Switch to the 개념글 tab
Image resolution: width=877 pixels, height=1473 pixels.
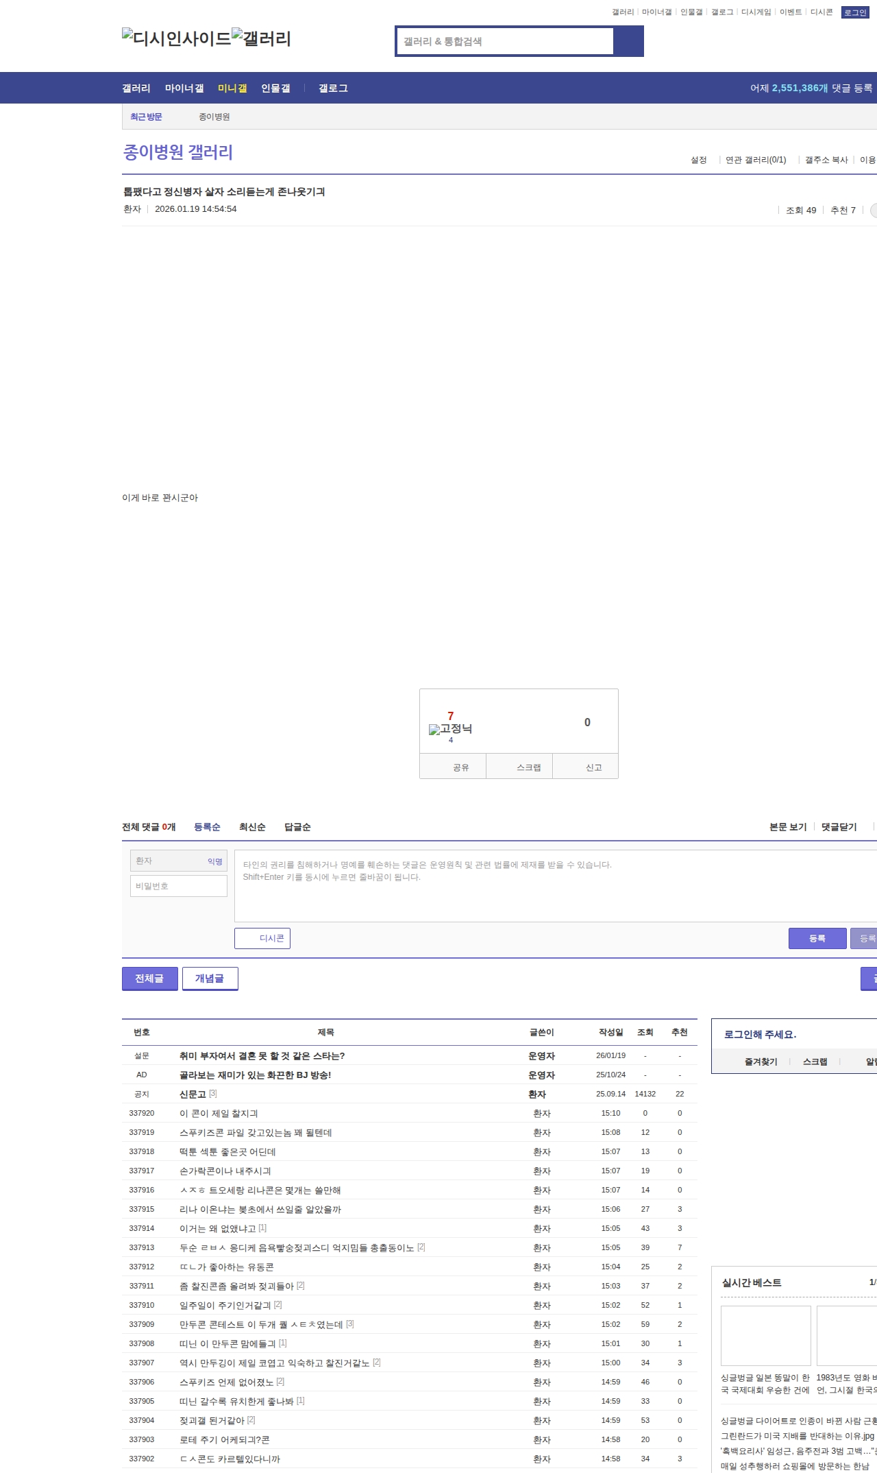pos(210,979)
